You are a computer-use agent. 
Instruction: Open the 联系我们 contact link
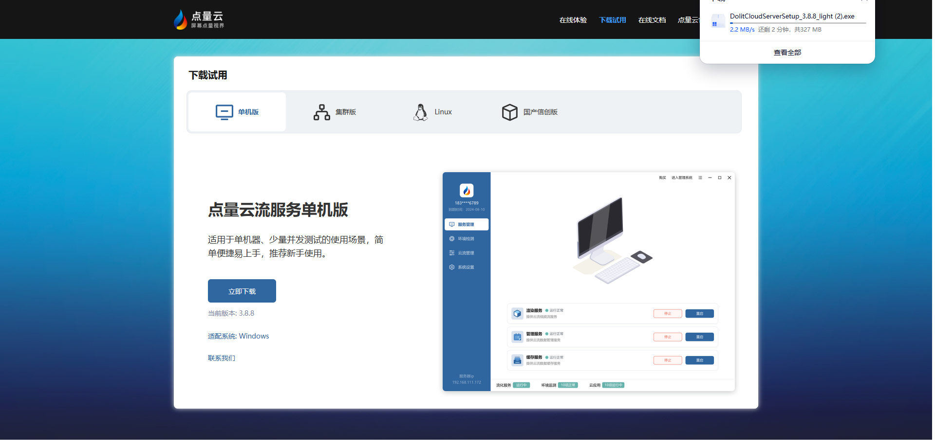tap(221, 358)
